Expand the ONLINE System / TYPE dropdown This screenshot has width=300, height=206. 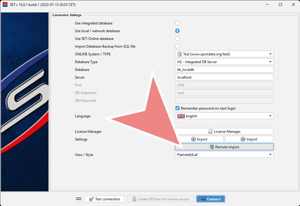point(224,54)
